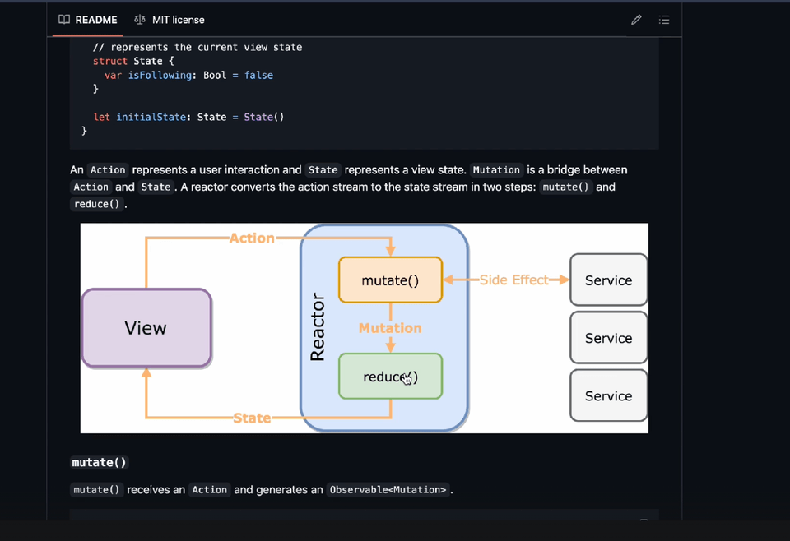Click the View box in the diagram

tap(146, 327)
